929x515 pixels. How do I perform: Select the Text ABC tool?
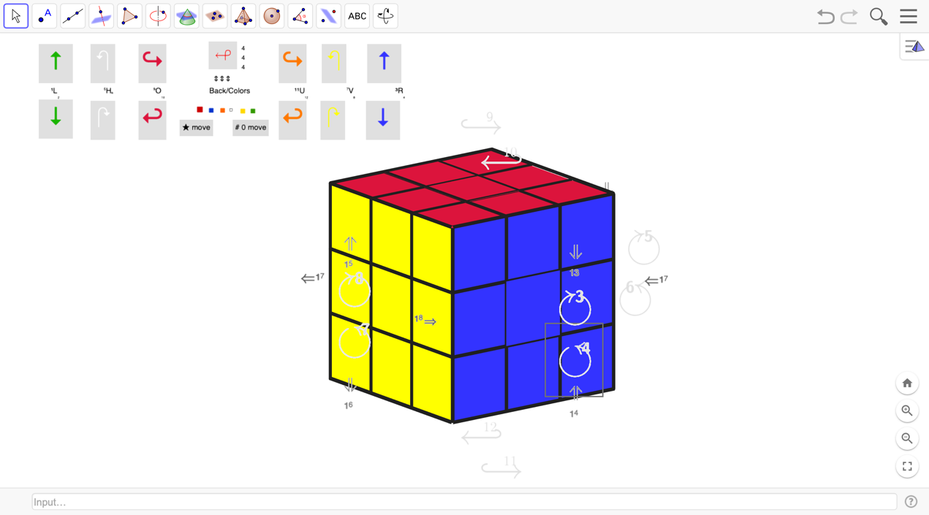(x=357, y=16)
